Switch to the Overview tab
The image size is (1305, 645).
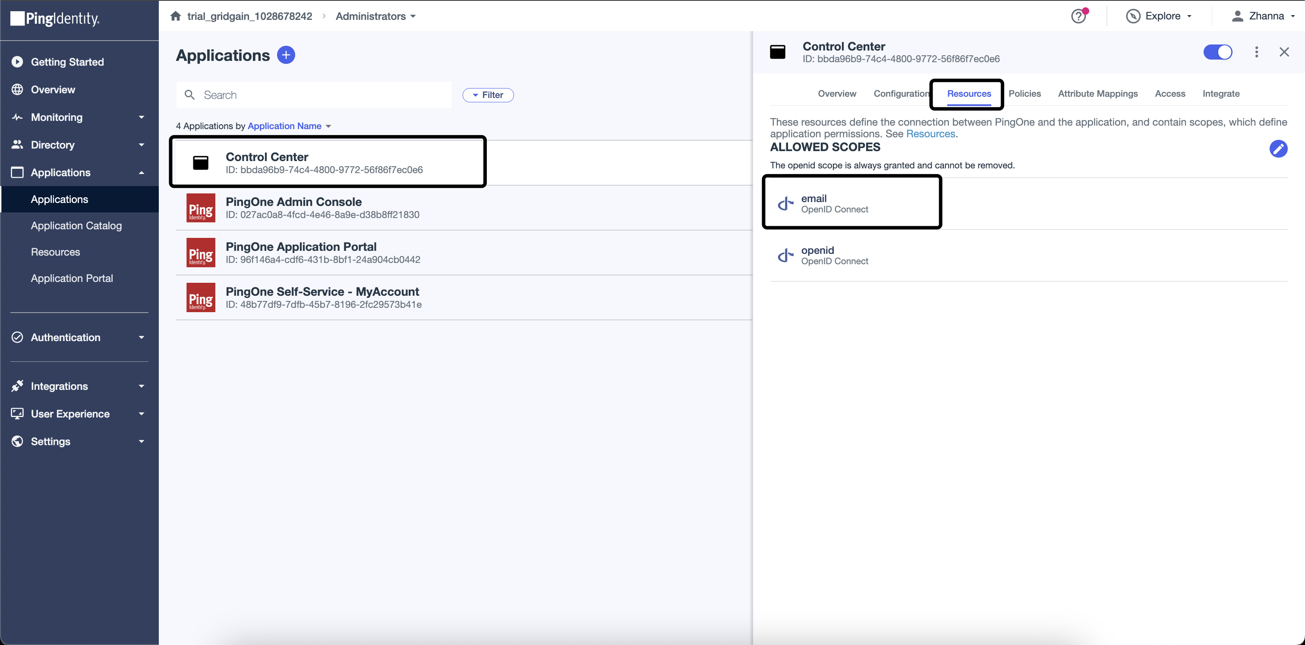(837, 94)
